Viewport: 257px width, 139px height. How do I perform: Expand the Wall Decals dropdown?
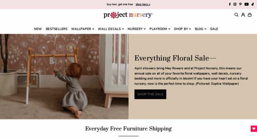tap(111, 29)
